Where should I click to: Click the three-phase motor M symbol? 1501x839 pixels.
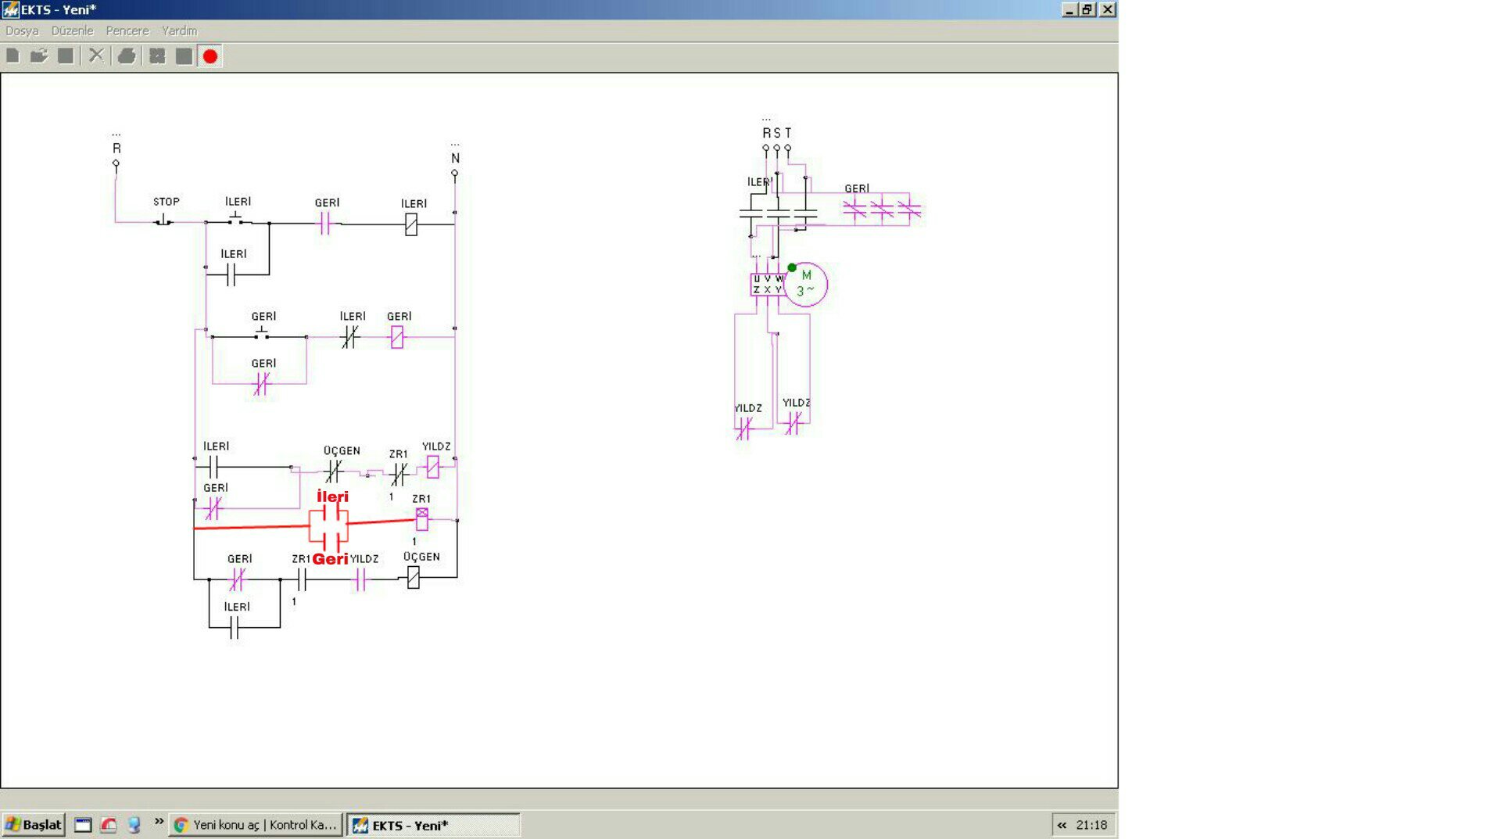click(806, 284)
